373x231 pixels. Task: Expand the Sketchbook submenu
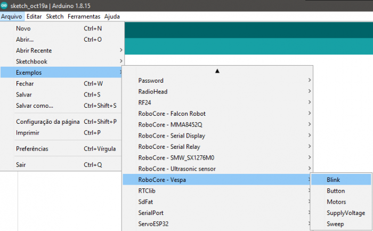(62, 61)
